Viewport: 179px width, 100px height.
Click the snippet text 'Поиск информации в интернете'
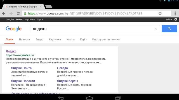[x=27, y=59]
